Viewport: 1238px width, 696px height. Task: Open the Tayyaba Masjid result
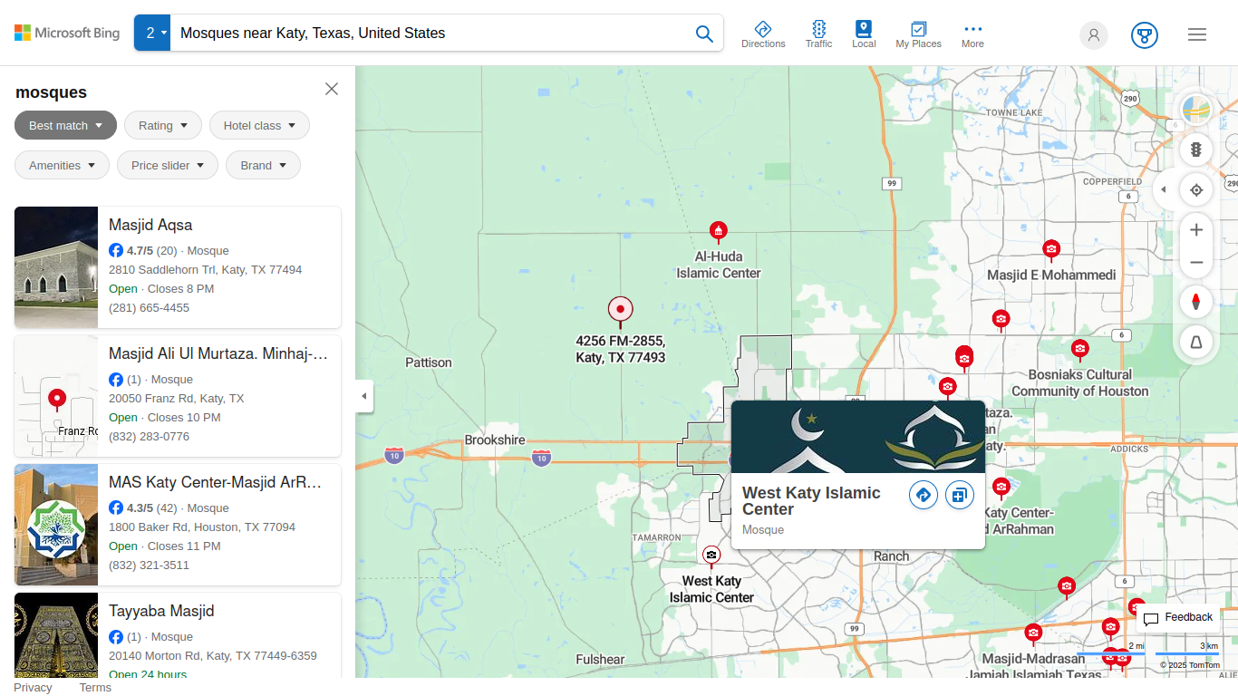click(178, 635)
